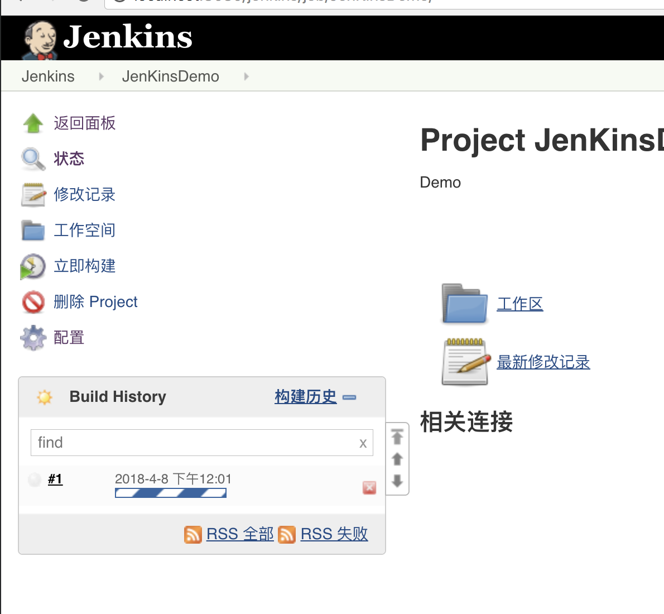This screenshot has height=614, width=664.
Task: Open the 最新修改记录 link
Action: click(543, 362)
